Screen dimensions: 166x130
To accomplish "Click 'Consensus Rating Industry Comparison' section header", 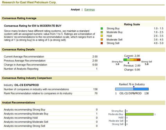I will [83, 78].
